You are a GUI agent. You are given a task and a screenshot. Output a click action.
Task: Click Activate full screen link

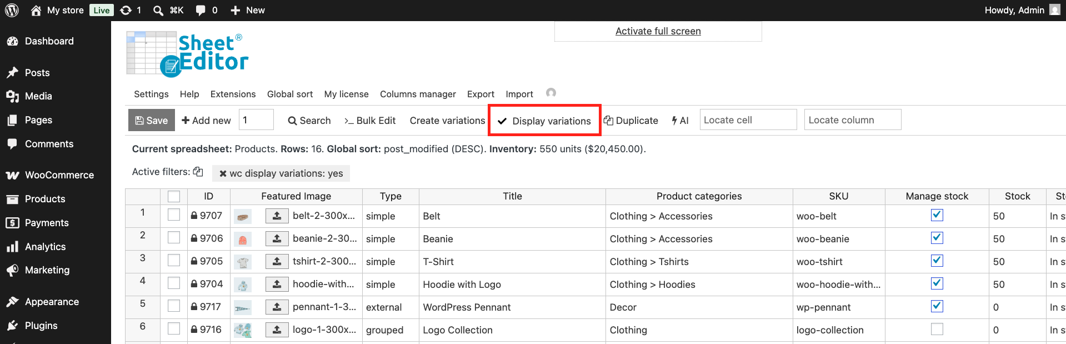(x=658, y=31)
